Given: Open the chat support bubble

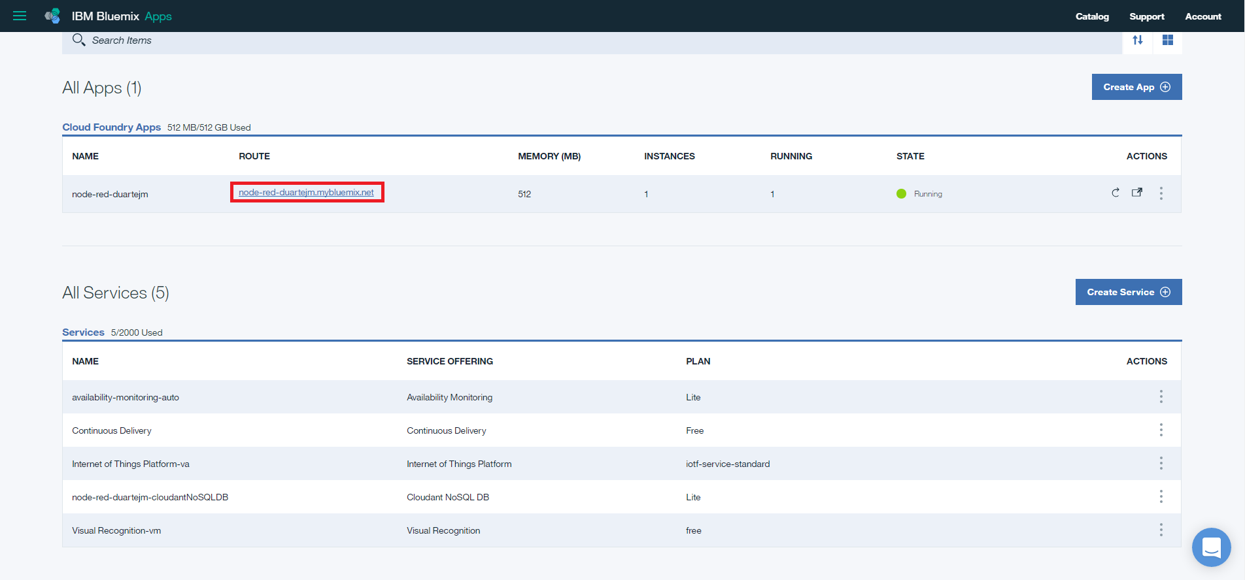Looking at the screenshot, I should tap(1211, 547).
